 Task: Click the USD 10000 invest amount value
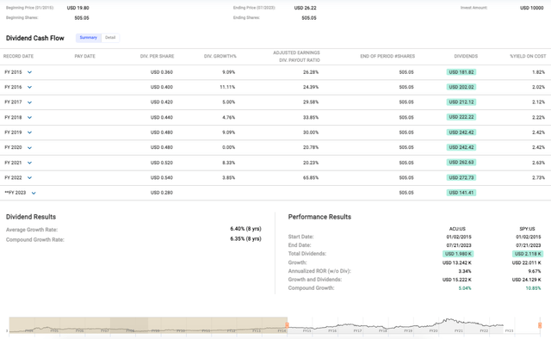click(x=532, y=8)
